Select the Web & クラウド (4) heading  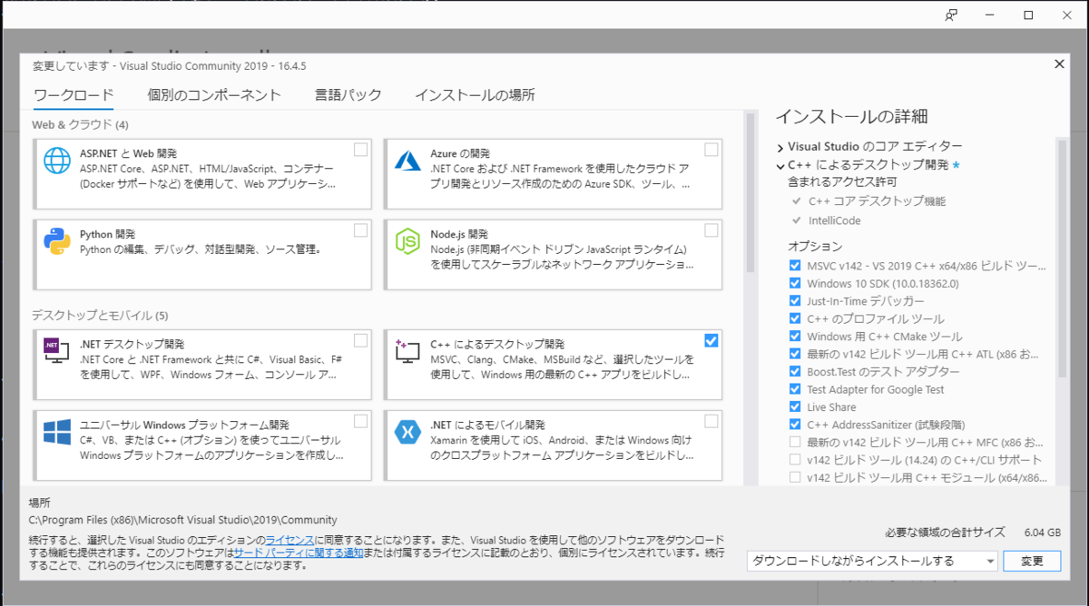[80, 124]
